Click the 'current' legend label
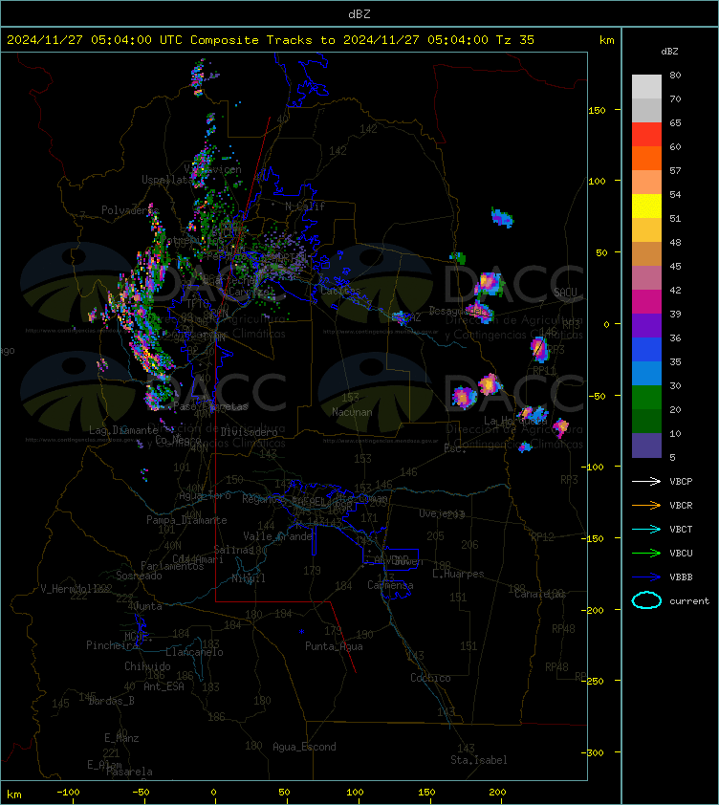719x805 pixels. coord(689,601)
